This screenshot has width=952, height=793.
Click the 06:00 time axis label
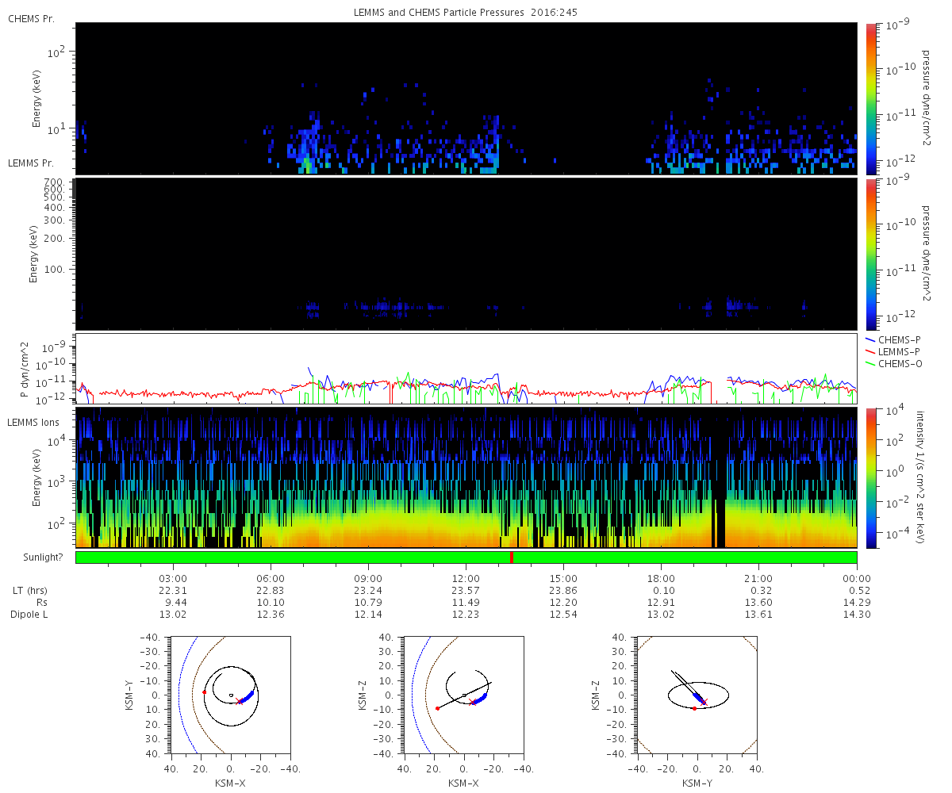coord(271,577)
